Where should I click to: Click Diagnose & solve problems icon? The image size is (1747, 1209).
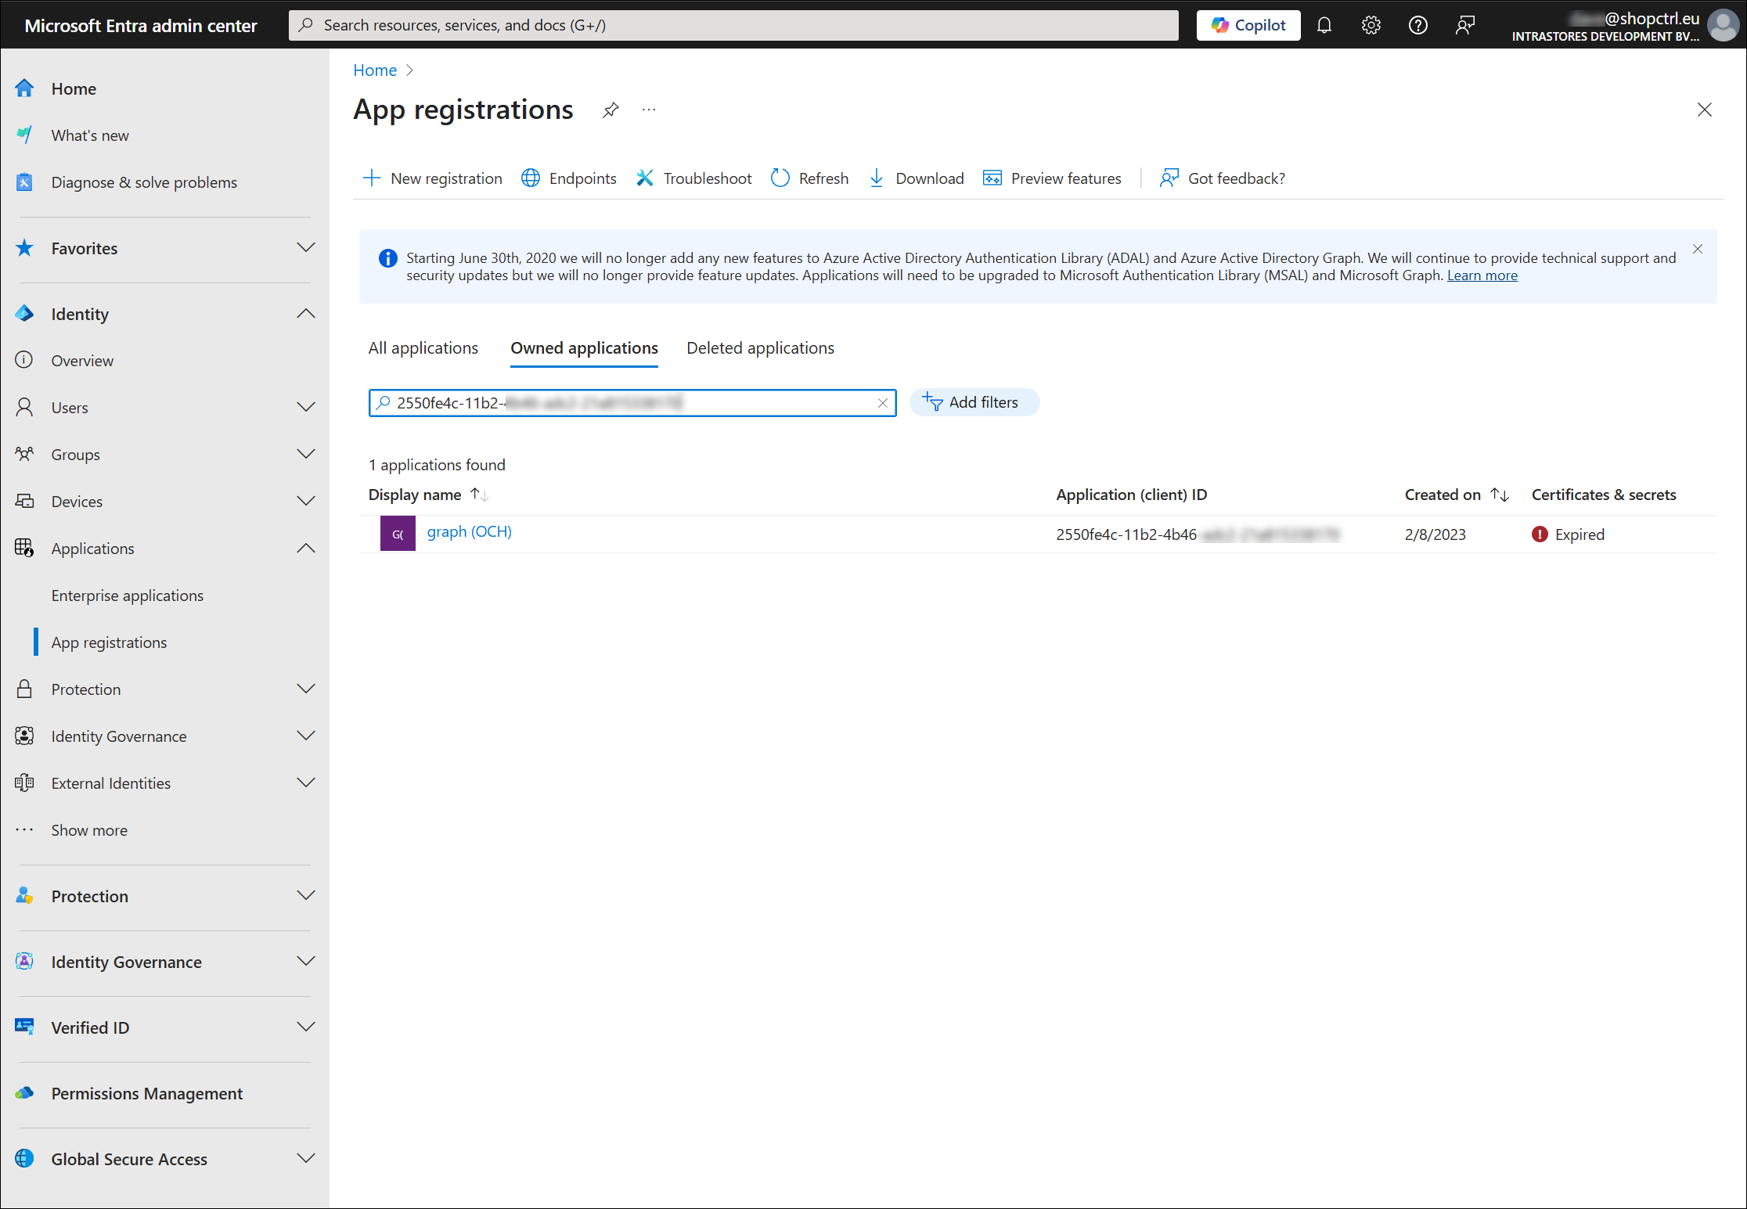pyautogui.click(x=24, y=182)
